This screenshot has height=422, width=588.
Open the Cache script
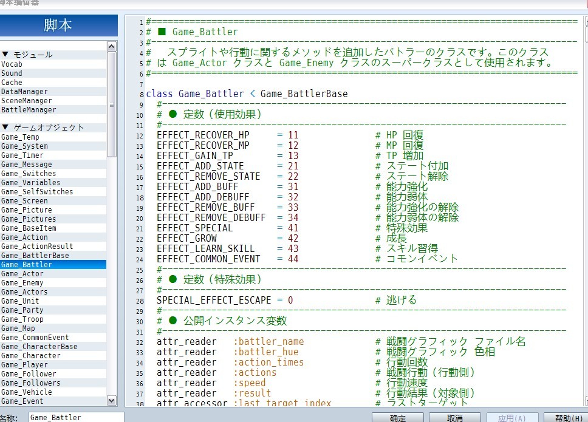click(53, 82)
